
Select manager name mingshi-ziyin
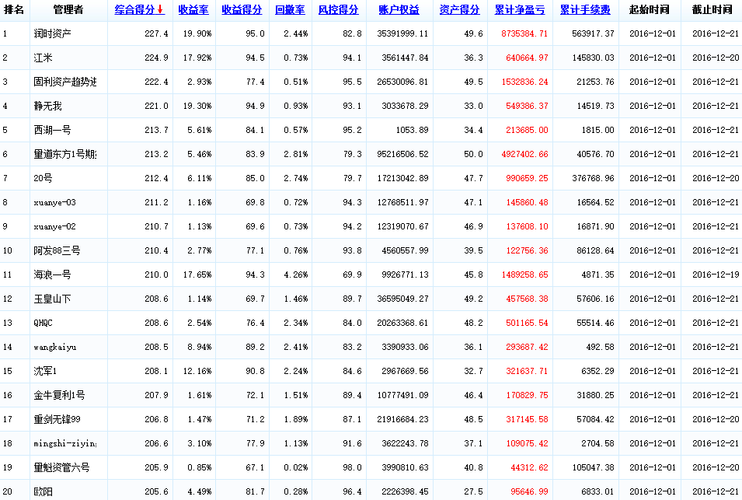coord(64,444)
